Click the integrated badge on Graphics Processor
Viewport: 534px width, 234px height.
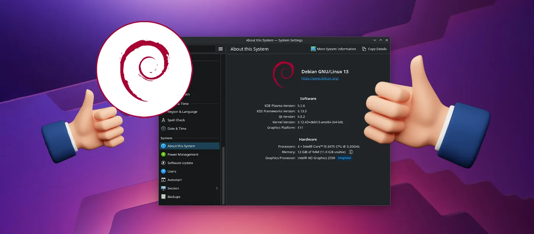(x=344, y=158)
